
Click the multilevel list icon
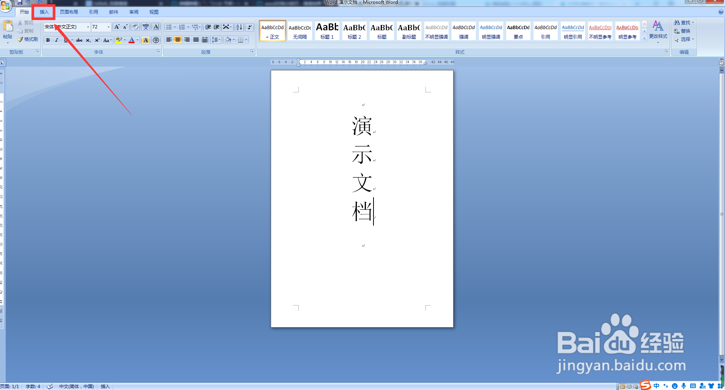click(x=196, y=27)
